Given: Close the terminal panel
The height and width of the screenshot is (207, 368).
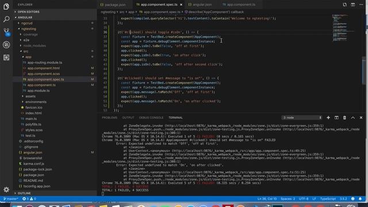Looking at the screenshot, I should [361, 117].
